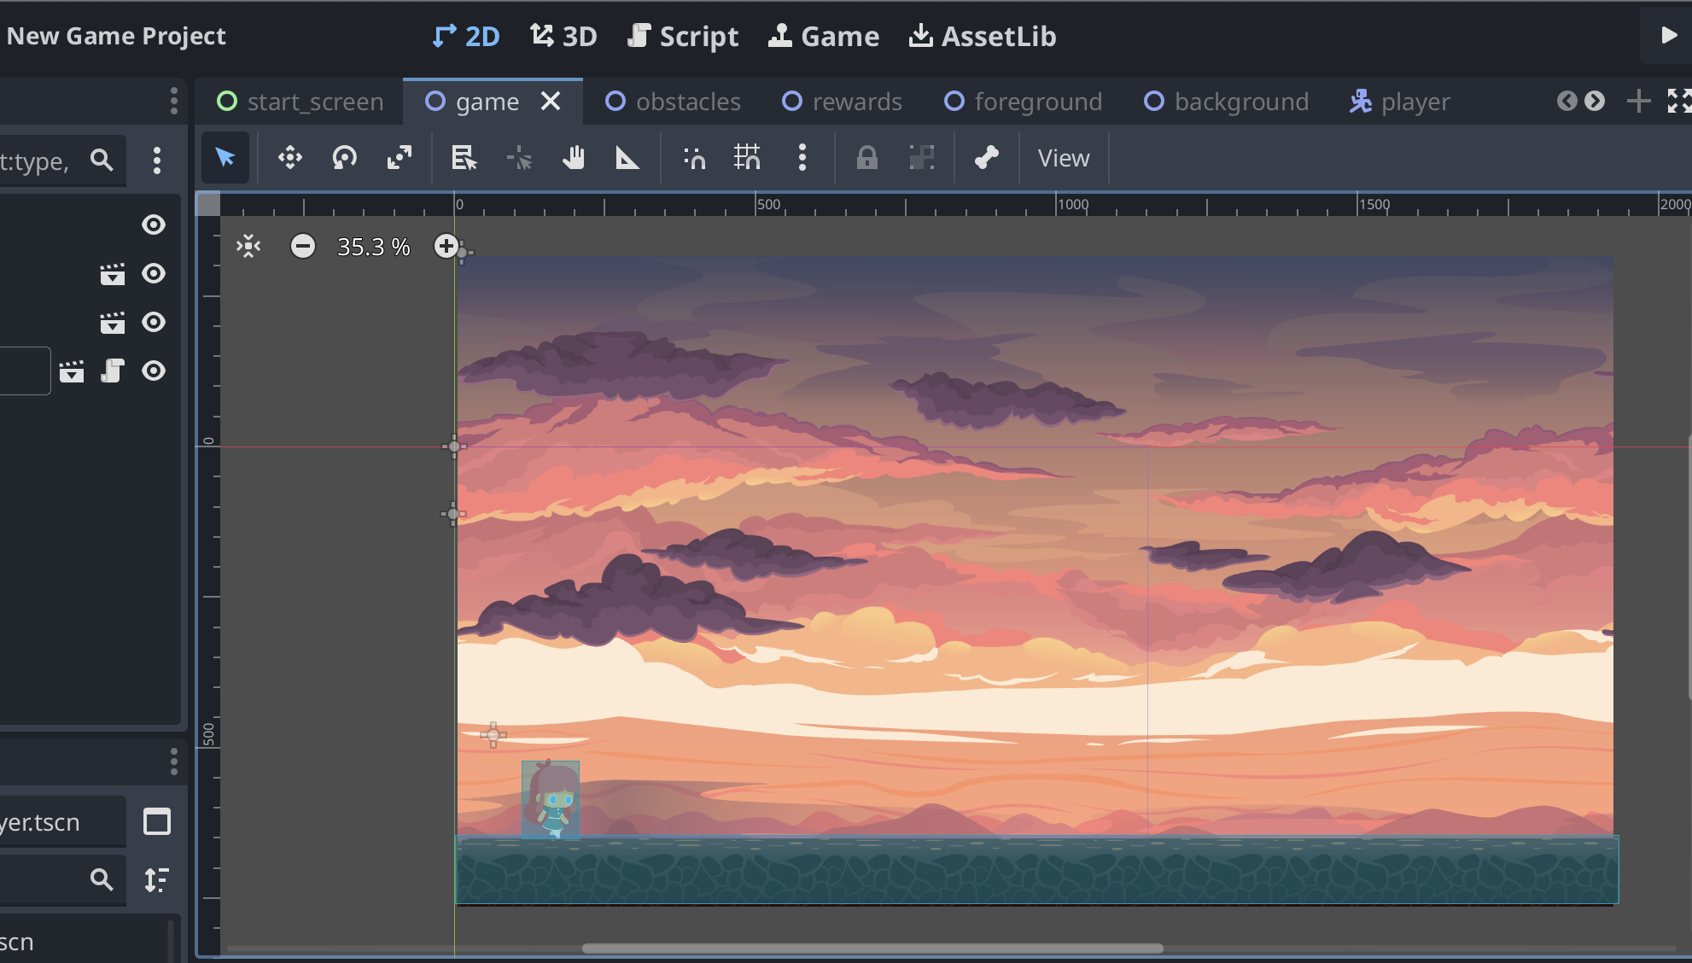Activate the Scale mode tool
1692x963 pixels.
point(400,158)
